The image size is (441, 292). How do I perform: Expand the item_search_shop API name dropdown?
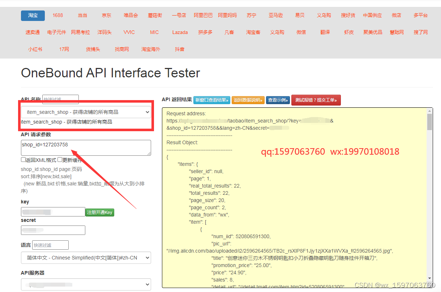(x=86, y=112)
